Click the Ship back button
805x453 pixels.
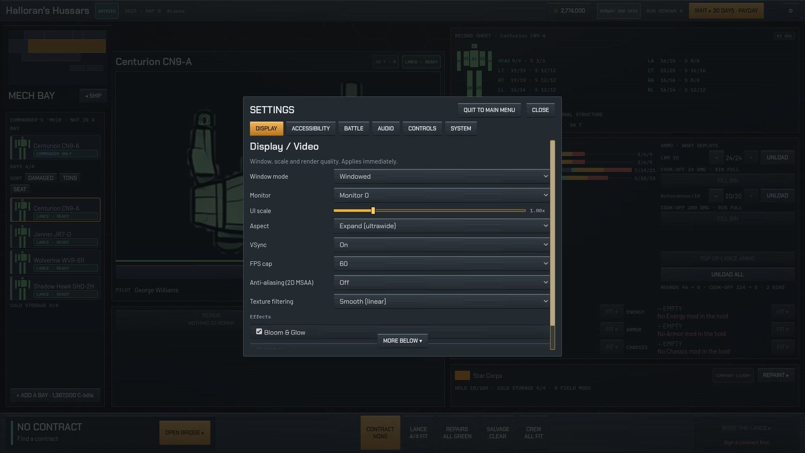coord(93,96)
